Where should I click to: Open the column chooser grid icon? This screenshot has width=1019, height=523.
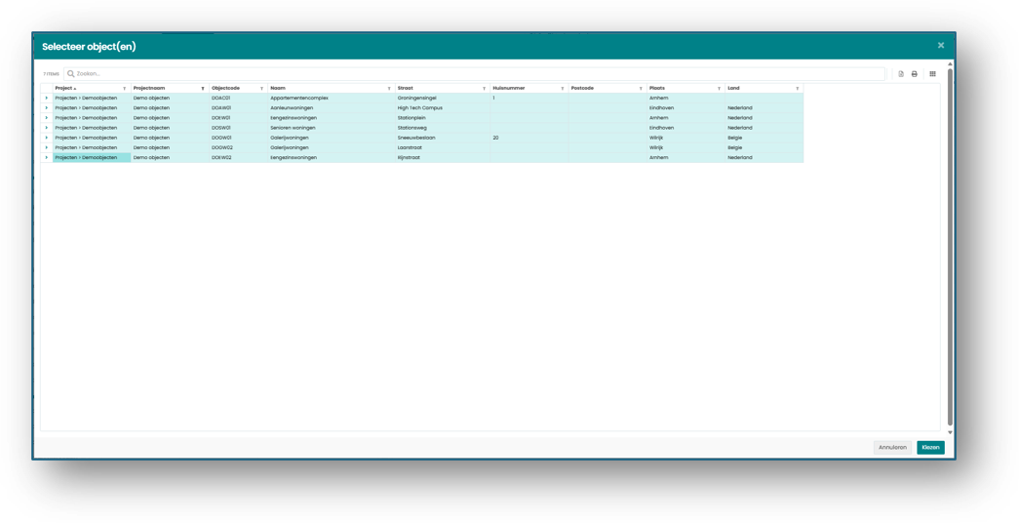[932, 74]
